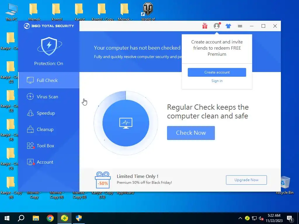This screenshot has width=299, height=224.
Task: Select the Kontol - Copy desktop folder
Action: [x=102, y=12]
